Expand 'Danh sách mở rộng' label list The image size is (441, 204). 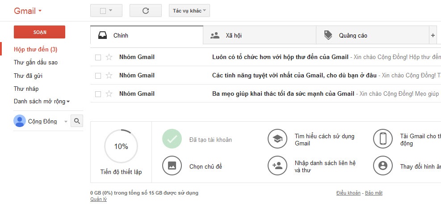[x=42, y=101]
